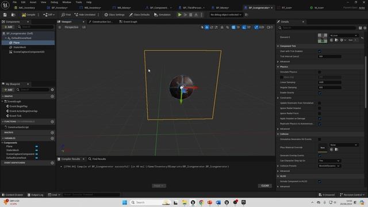Open the Edit menu
This screenshot has height=207, width=368.
coord(23,2)
